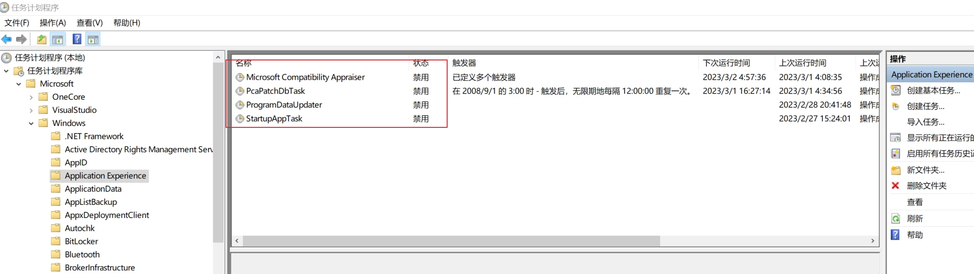Click last run time 2023/2/27 15:24:01

point(815,119)
